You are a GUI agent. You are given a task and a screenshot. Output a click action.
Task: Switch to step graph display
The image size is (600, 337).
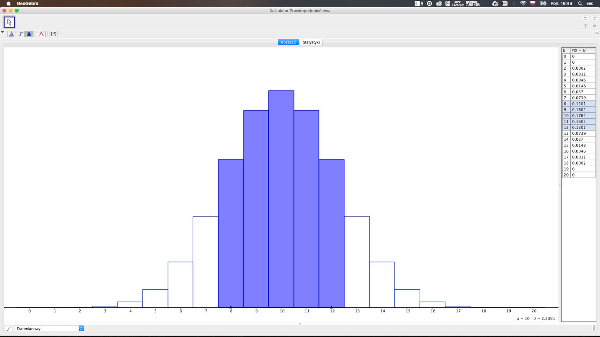click(20, 34)
